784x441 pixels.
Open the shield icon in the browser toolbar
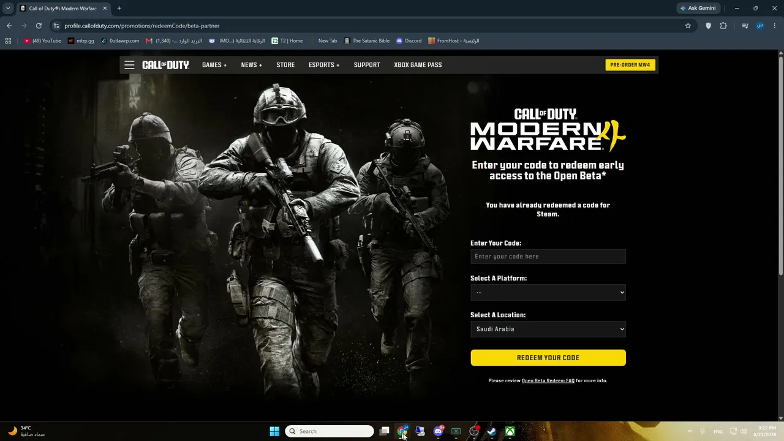[709, 26]
